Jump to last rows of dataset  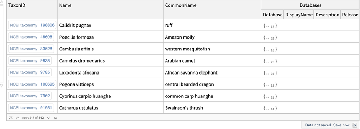[x=55, y=118]
